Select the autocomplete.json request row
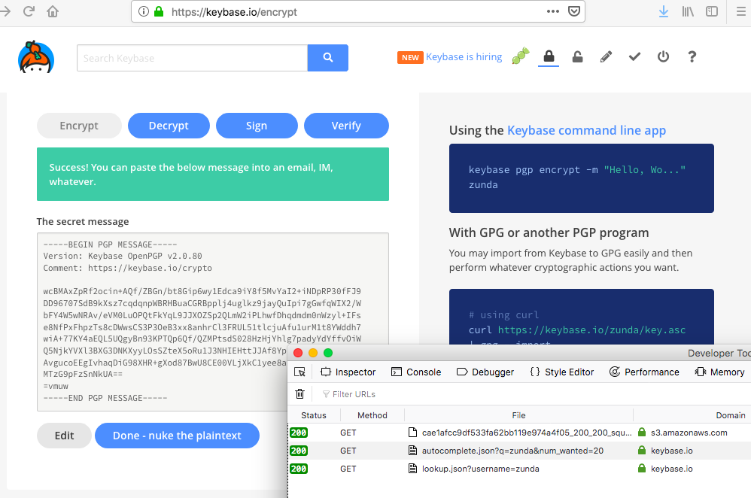 [519, 451]
